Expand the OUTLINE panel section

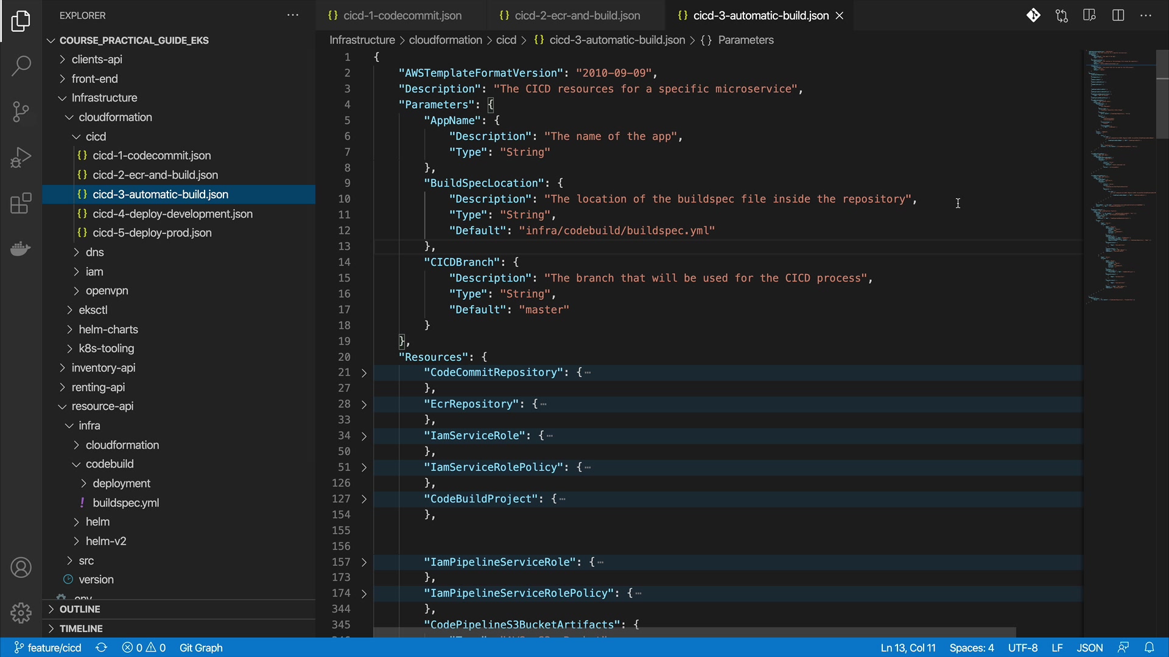tap(79, 609)
